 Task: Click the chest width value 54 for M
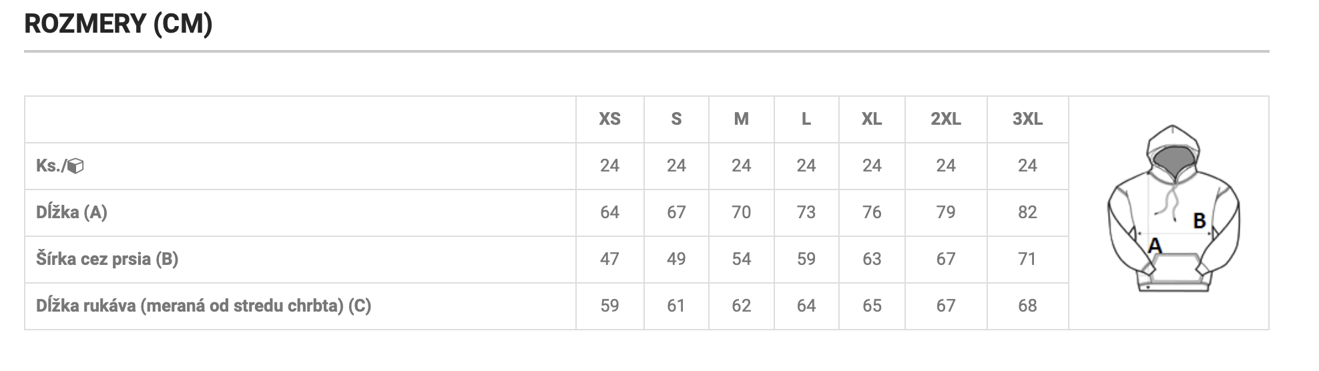coord(742,259)
